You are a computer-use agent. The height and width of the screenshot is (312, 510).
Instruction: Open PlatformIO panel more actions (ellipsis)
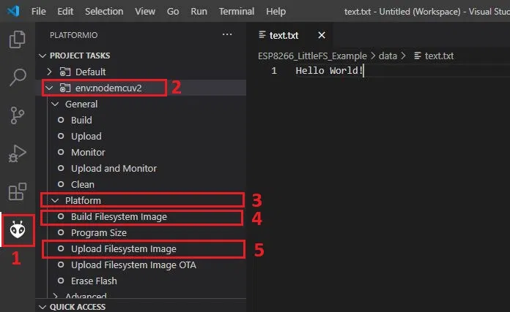(226, 35)
